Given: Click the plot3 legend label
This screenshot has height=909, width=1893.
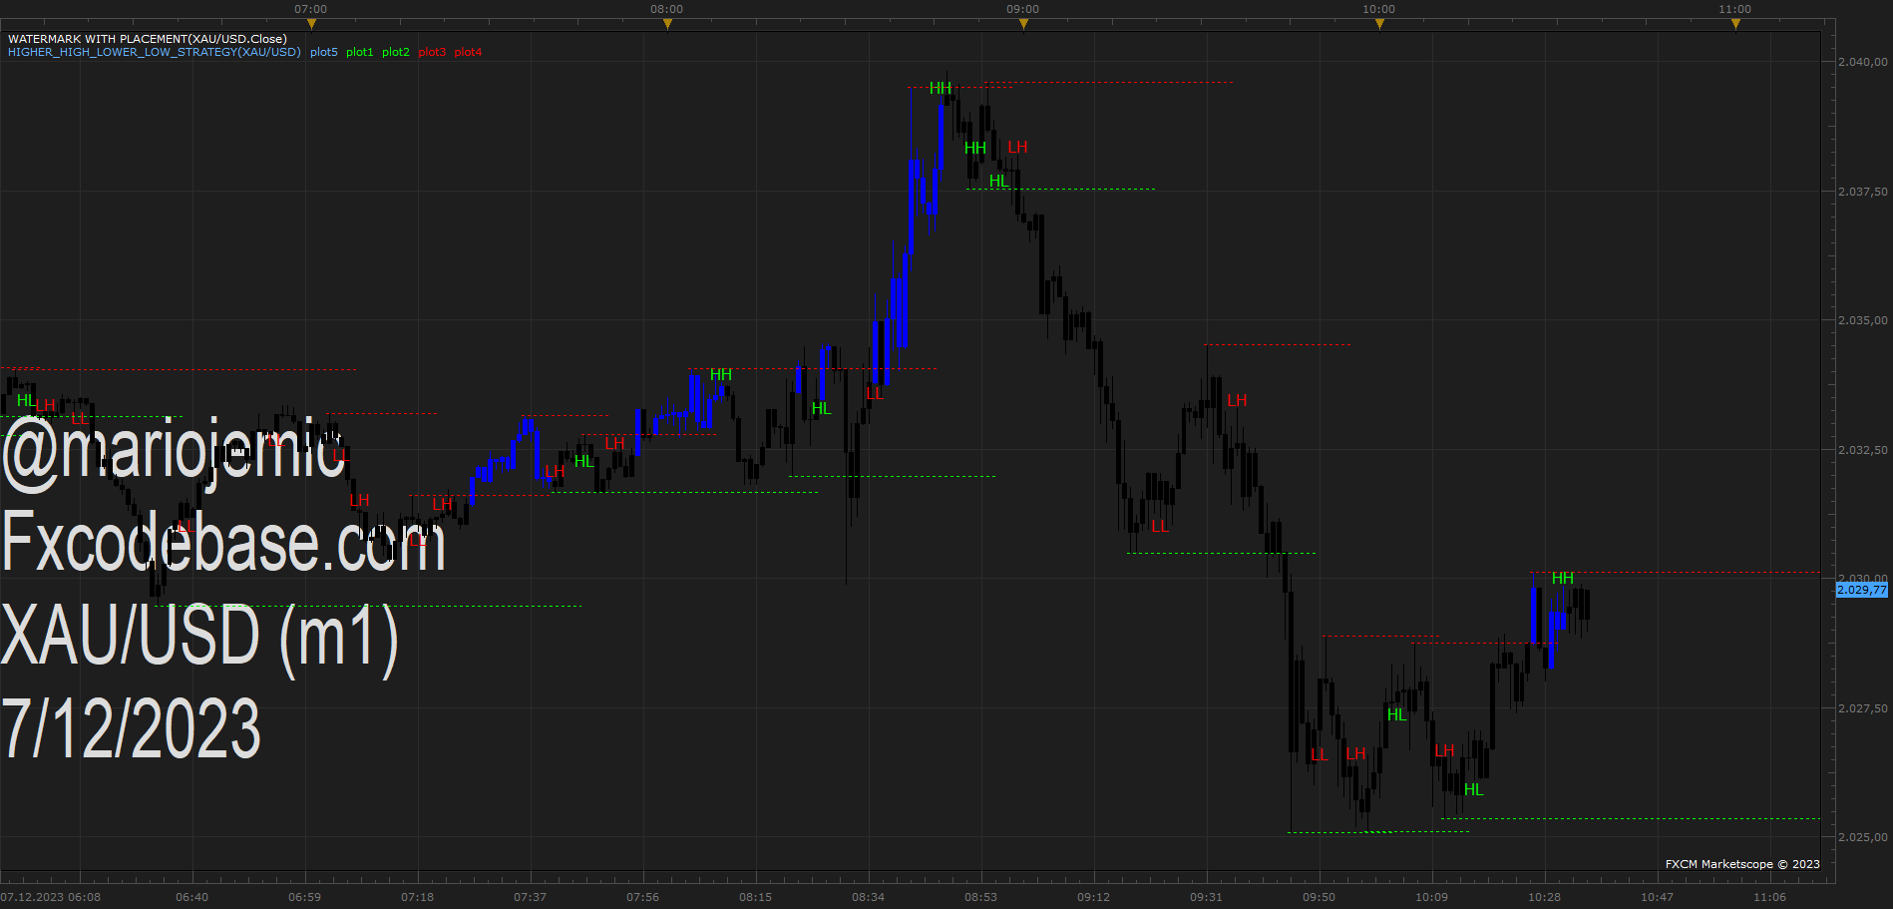Looking at the screenshot, I should pyautogui.click(x=432, y=52).
